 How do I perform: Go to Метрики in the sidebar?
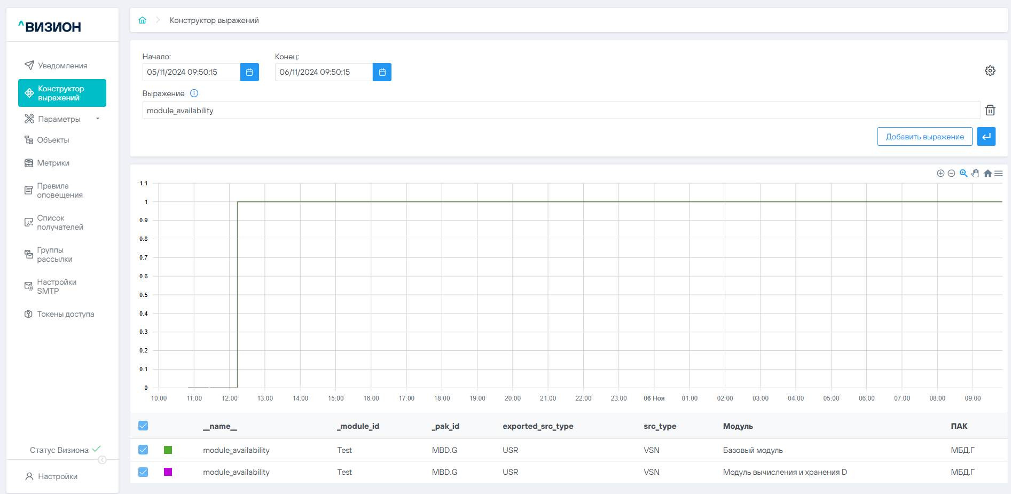[53, 163]
